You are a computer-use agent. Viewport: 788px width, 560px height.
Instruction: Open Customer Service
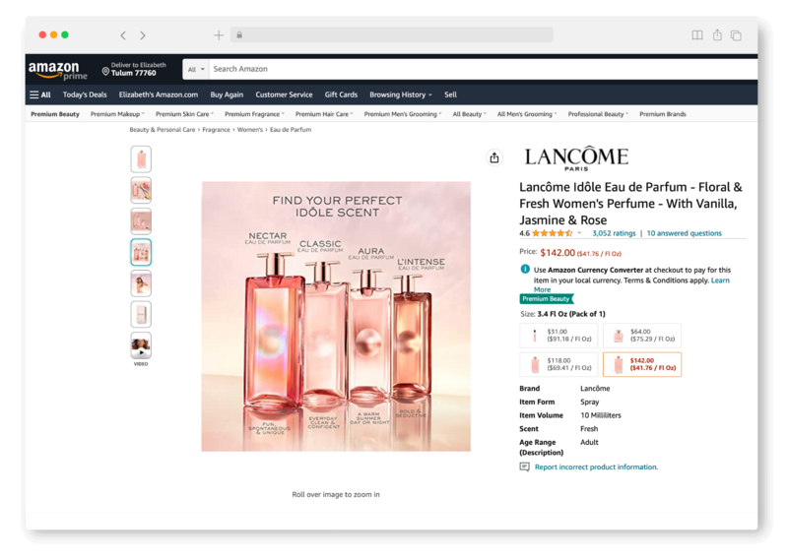tap(284, 94)
